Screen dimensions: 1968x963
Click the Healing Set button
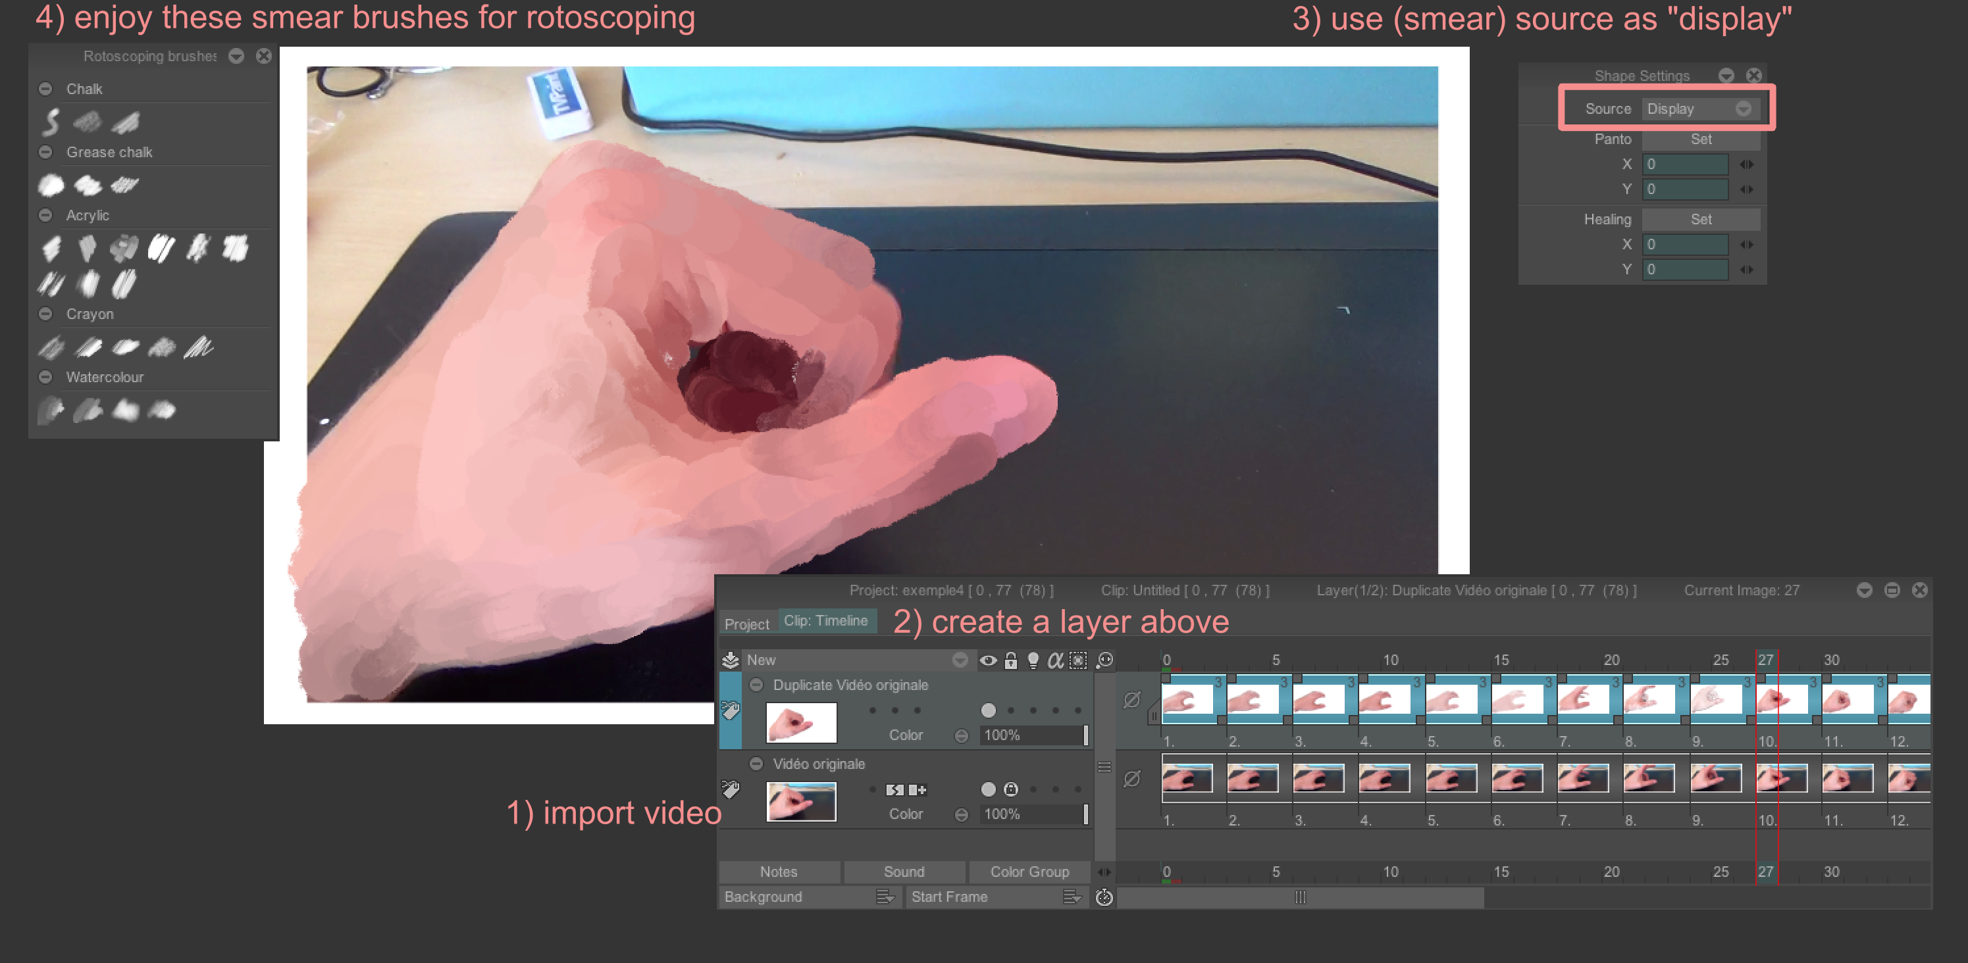pyautogui.click(x=1701, y=219)
